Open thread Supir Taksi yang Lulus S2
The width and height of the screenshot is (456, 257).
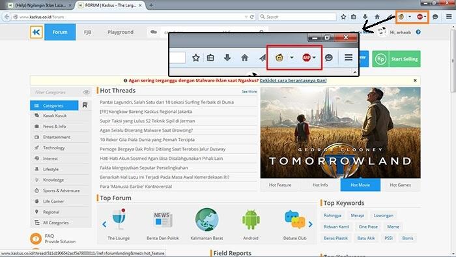(147, 121)
